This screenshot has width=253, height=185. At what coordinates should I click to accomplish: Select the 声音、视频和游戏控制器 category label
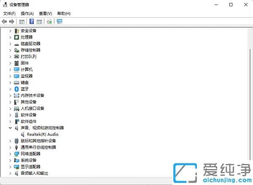pos(42,128)
